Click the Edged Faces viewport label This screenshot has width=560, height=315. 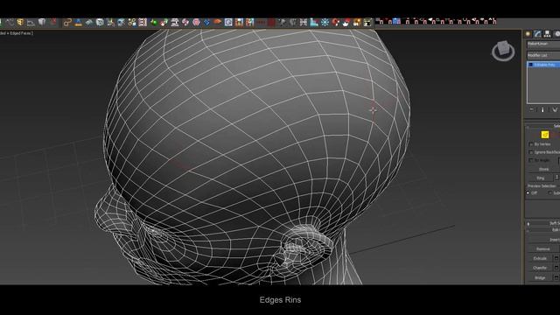tap(21, 33)
